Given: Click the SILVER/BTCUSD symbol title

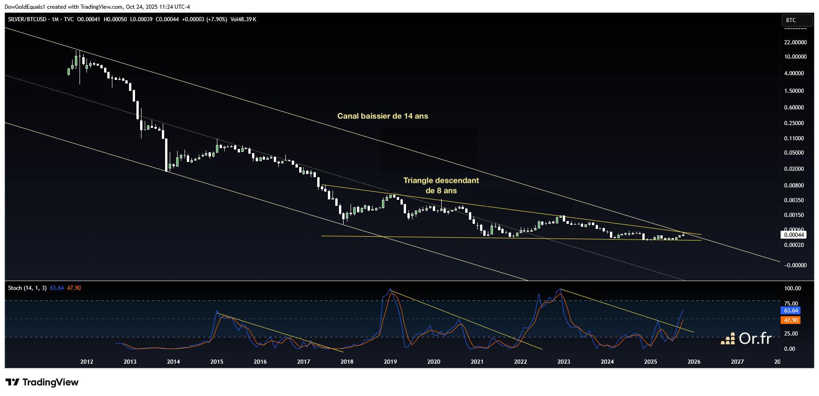Looking at the screenshot, I should (27, 19).
